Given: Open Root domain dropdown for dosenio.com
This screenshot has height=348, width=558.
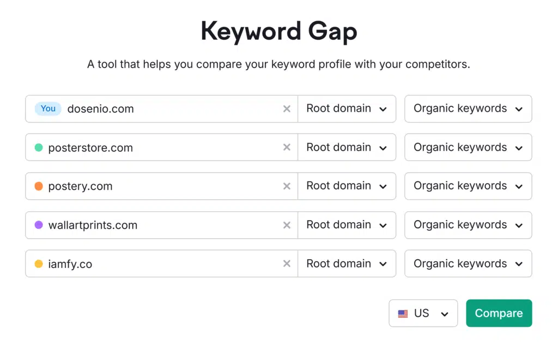Looking at the screenshot, I should coord(347,109).
